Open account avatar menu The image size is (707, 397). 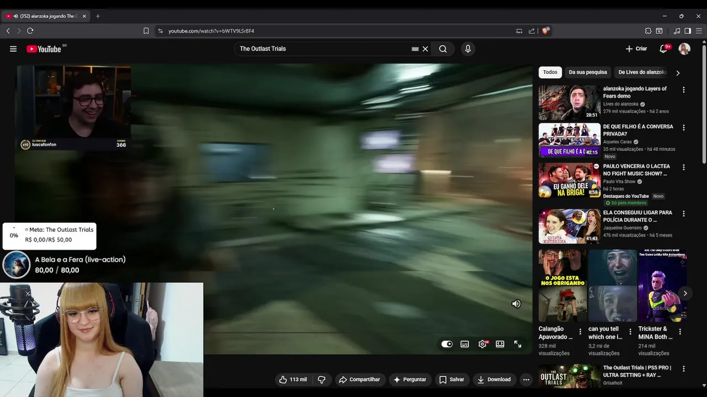pos(684,49)
